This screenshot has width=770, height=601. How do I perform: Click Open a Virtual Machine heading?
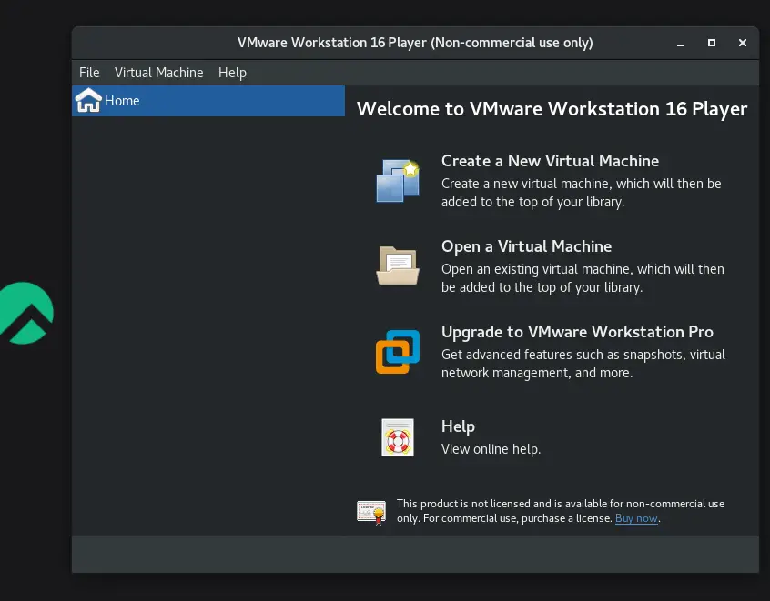coord(526,246)
